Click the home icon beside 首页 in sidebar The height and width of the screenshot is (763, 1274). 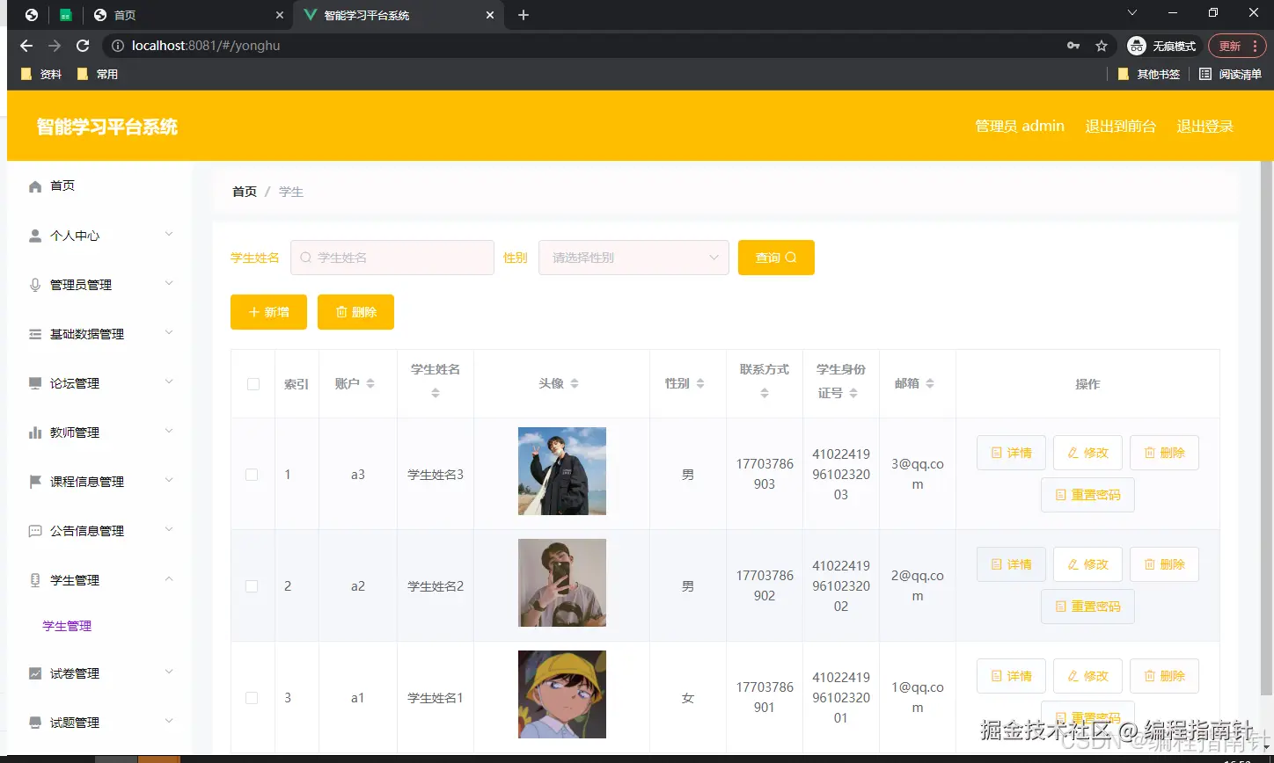pyautogui.click(x=35, y=186)
